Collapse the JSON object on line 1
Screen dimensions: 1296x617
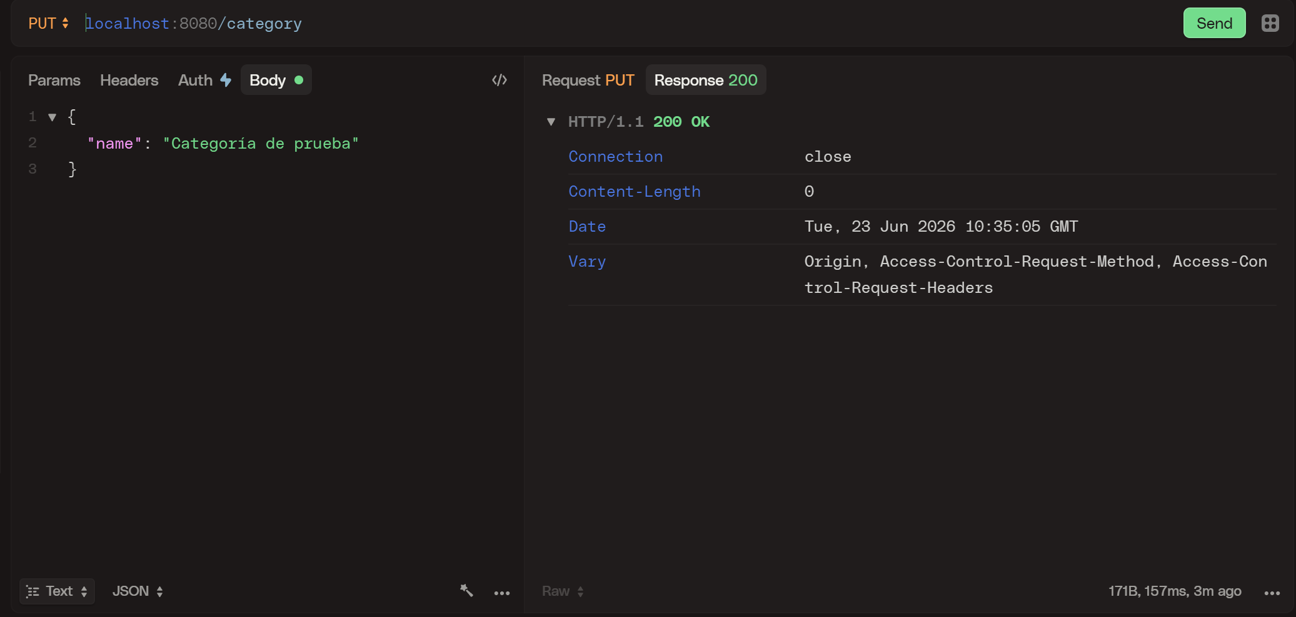click(53, 117)
